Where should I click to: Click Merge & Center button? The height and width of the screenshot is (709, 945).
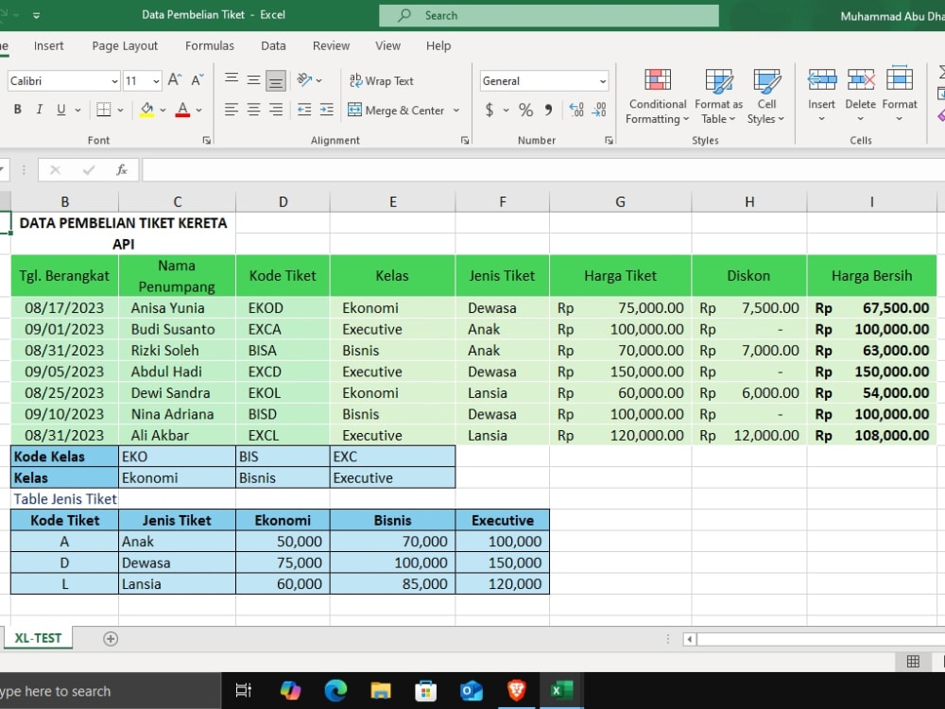coord(396,111)
